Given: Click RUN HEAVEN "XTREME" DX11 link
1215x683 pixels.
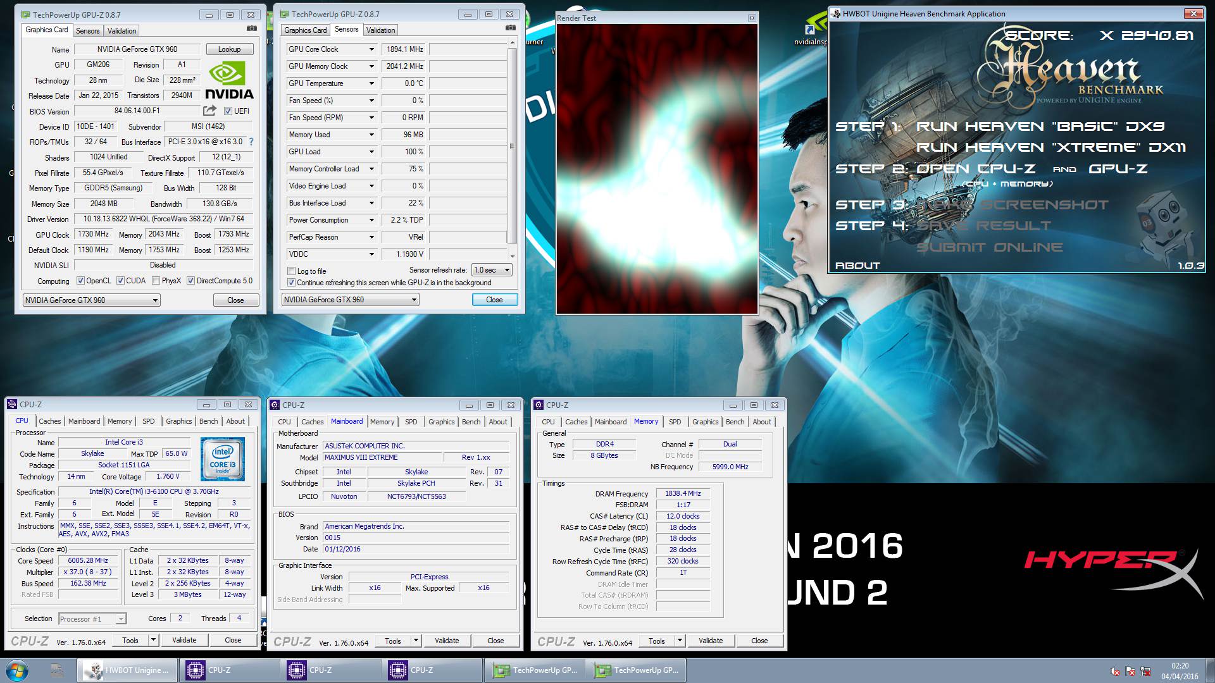Looking at the screenshot, I should (1050, 147).
